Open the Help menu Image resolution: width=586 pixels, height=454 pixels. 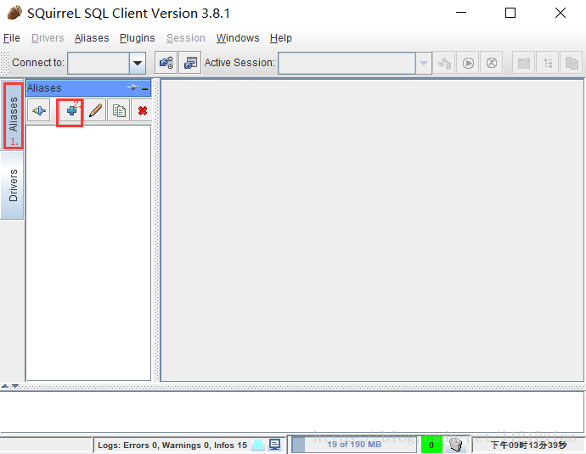point(280,38)
